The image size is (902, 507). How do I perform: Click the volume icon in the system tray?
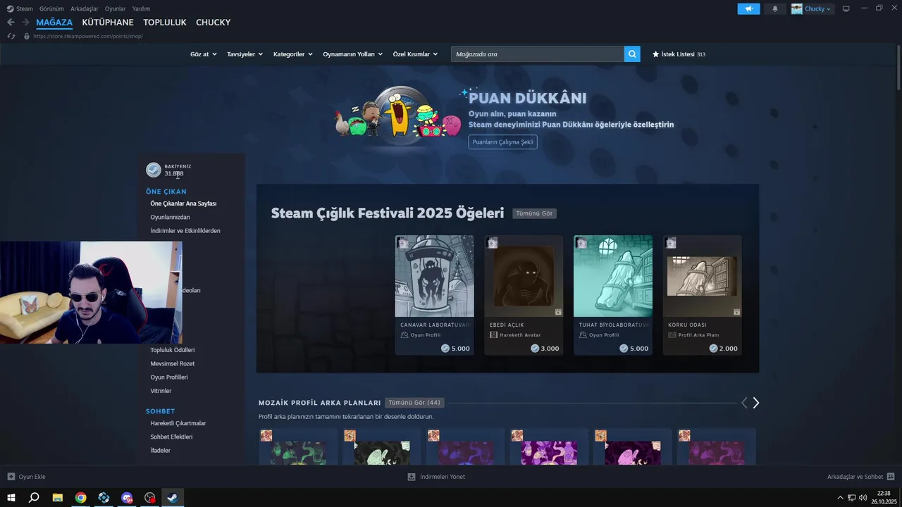point(863,498)
